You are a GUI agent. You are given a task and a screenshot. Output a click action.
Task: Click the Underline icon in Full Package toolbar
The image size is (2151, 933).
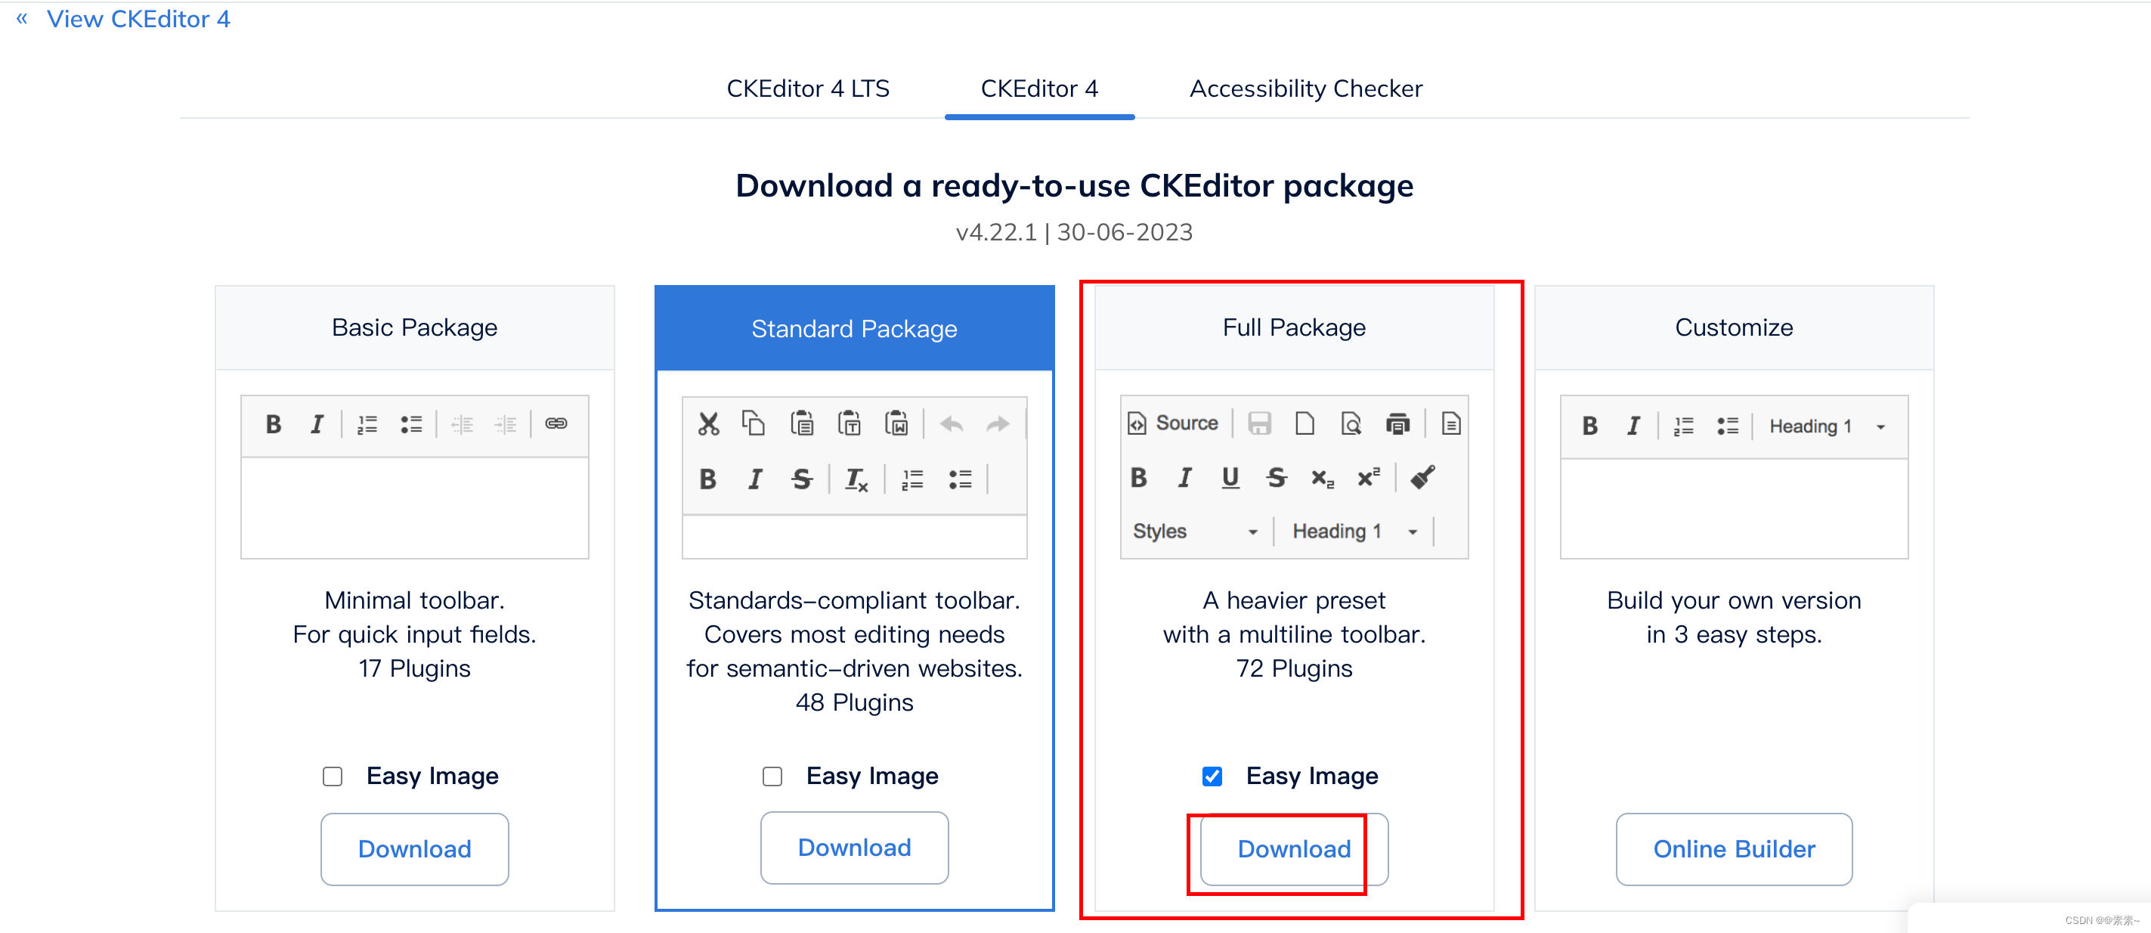pos(1225,478)
